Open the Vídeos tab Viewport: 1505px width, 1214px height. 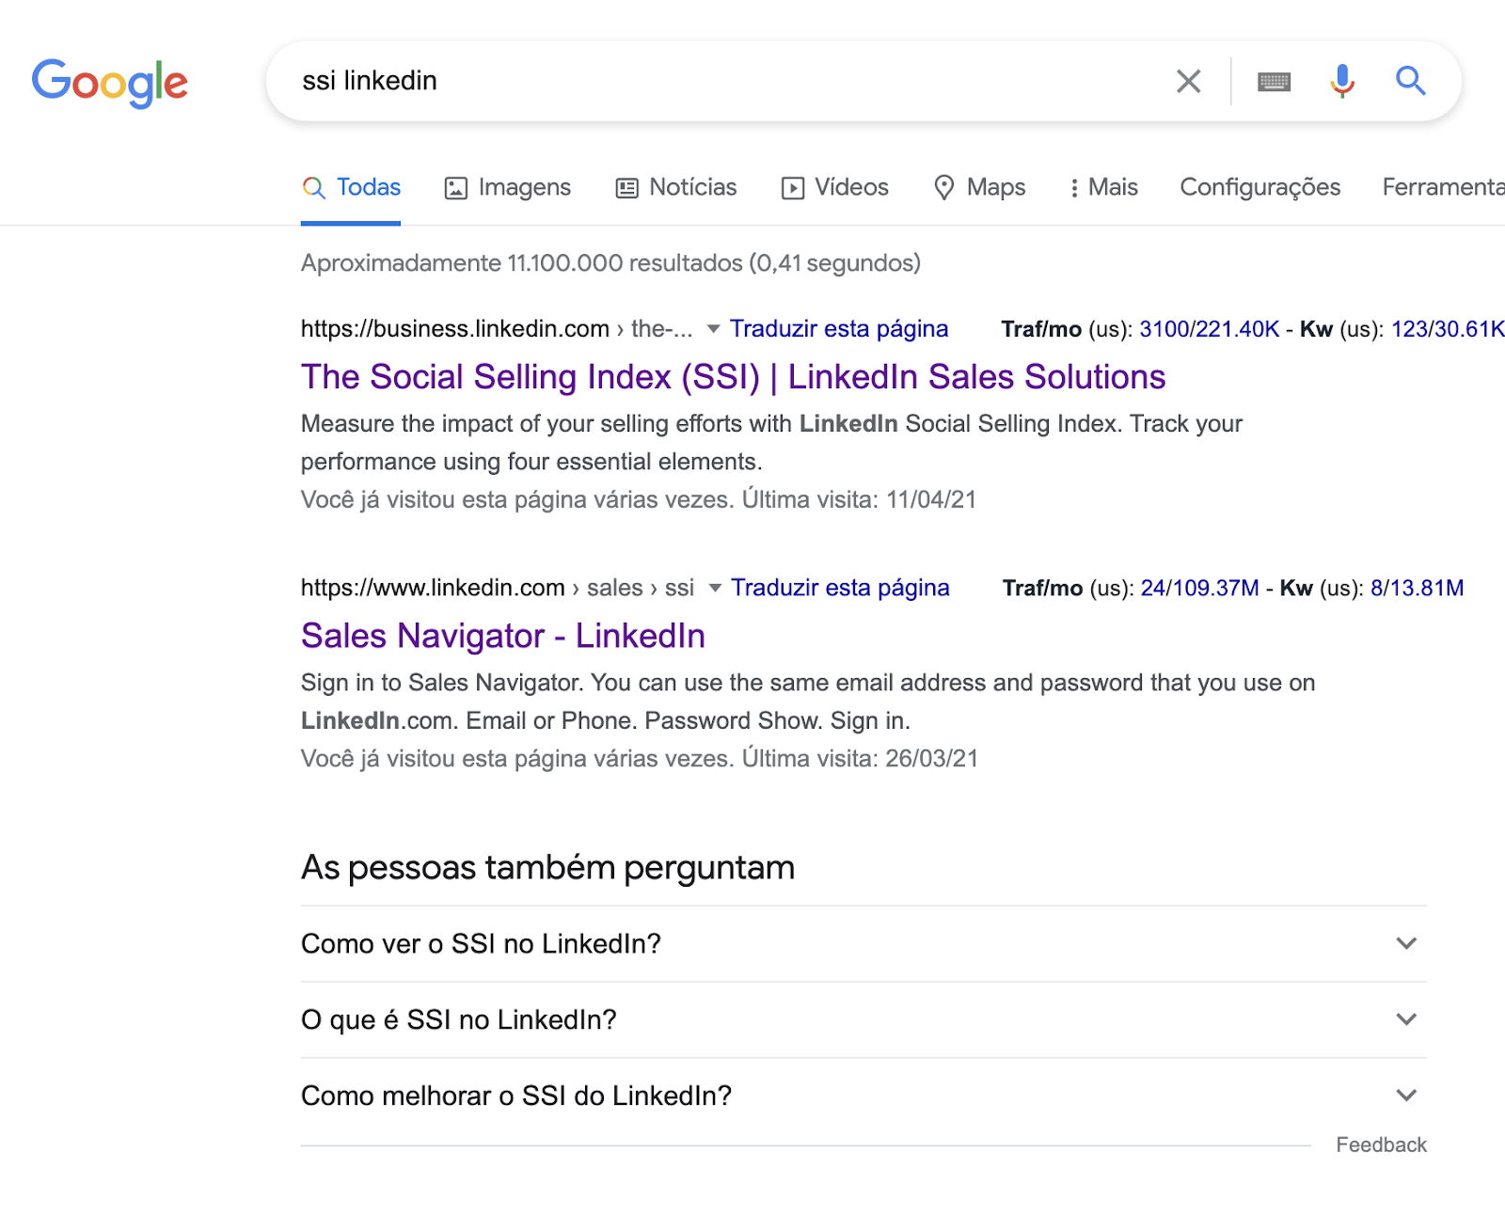click(x=835, y=187)
